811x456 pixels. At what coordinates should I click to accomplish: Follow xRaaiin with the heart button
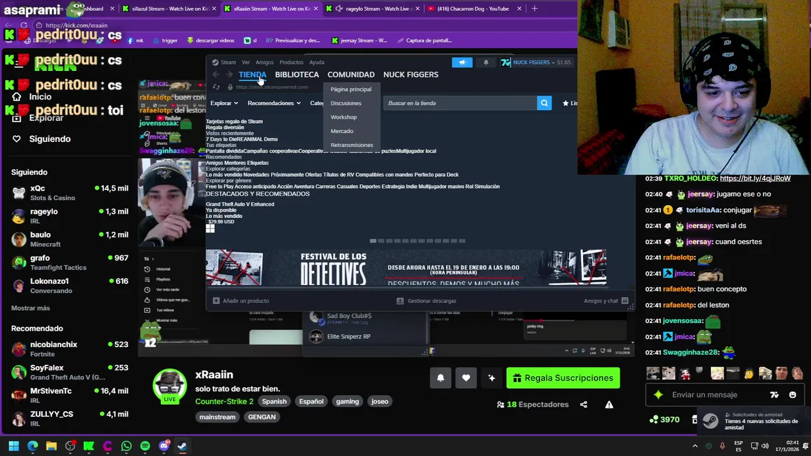tap(466, 378)
